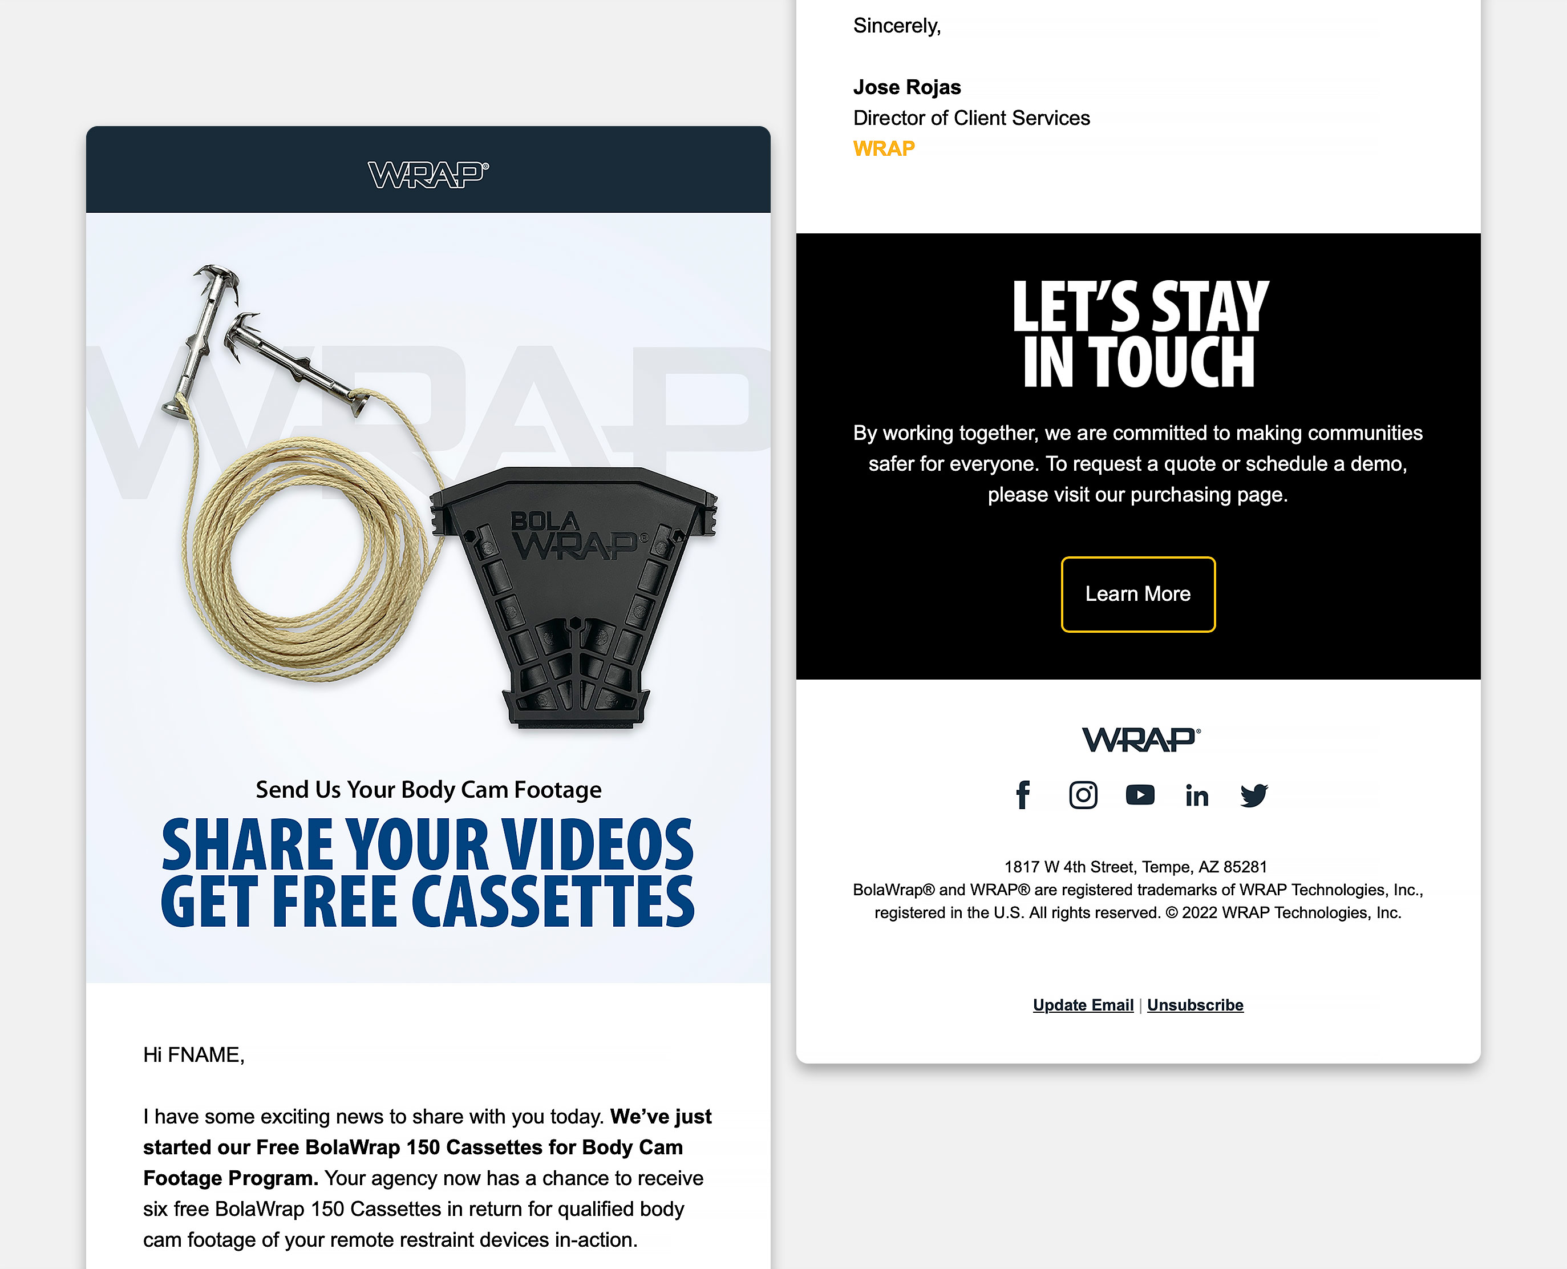
Task: Click the WRAP logo in navy header
Action: tap(428, 175)
